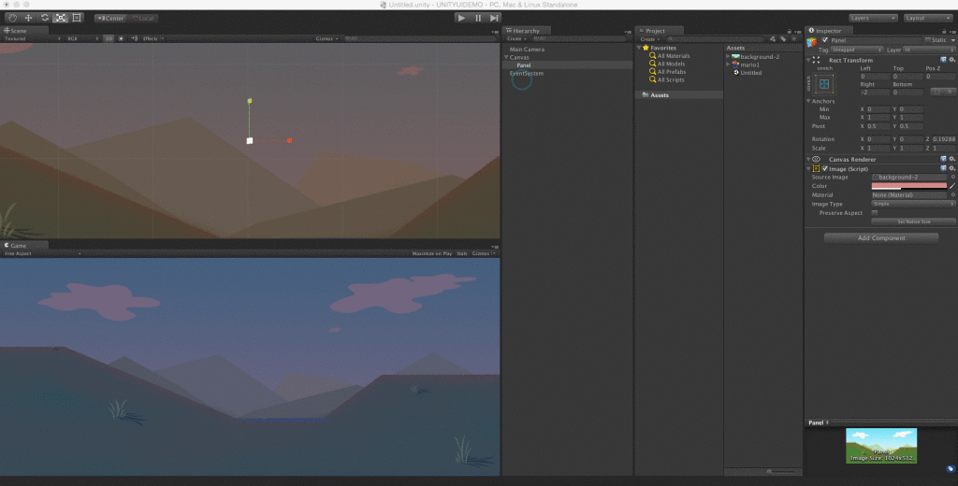Open the RGB render mode dropdown

(x=82, y=38)
